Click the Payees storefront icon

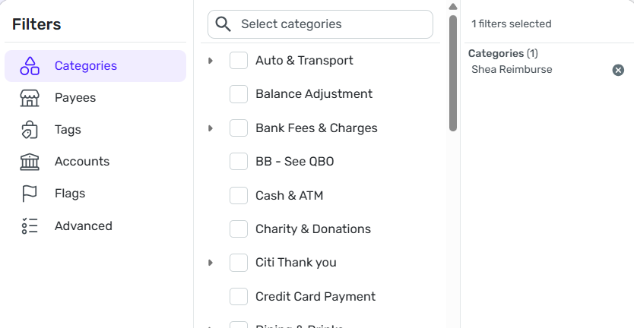30,98
